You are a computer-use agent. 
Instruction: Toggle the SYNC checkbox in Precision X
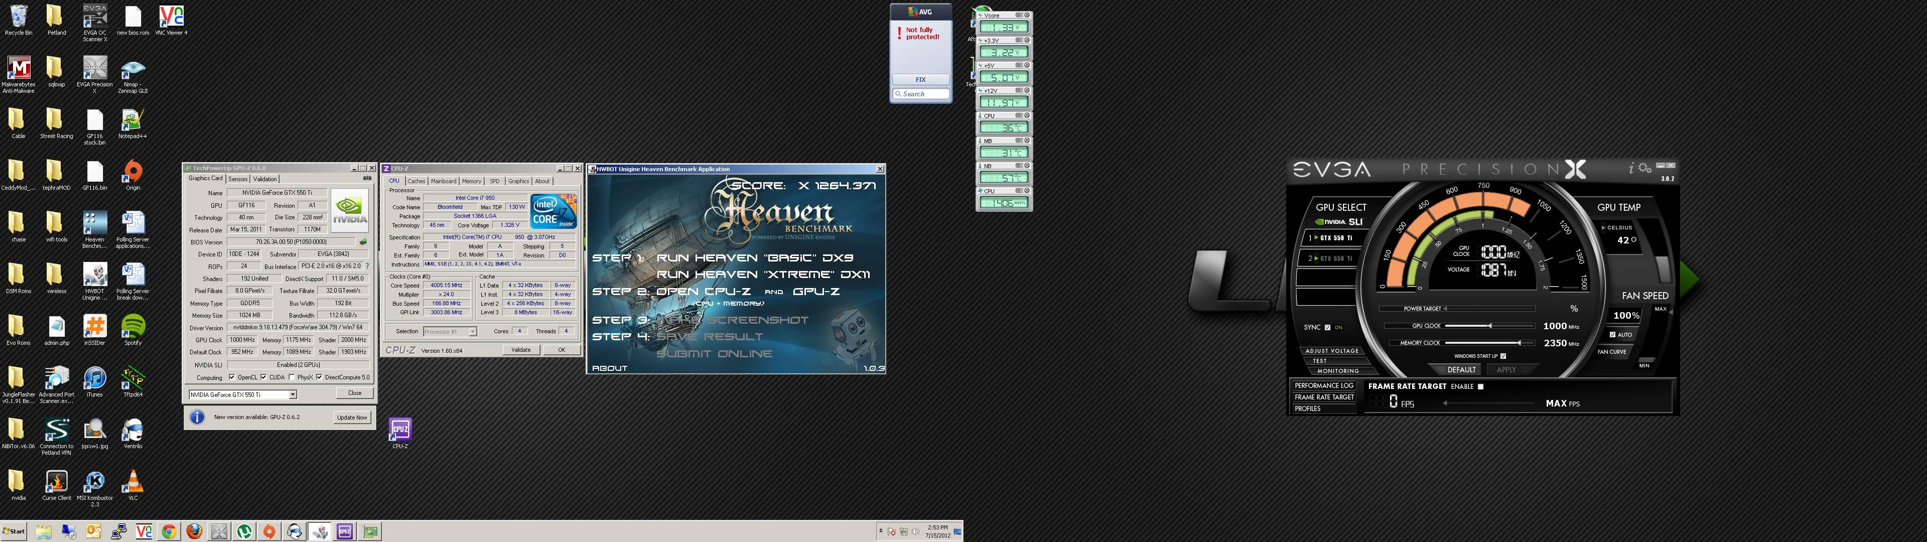(x=1328, y=327)
